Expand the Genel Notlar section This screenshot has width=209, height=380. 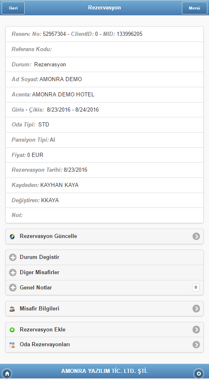pyautogui.click(x=104, y=288)
